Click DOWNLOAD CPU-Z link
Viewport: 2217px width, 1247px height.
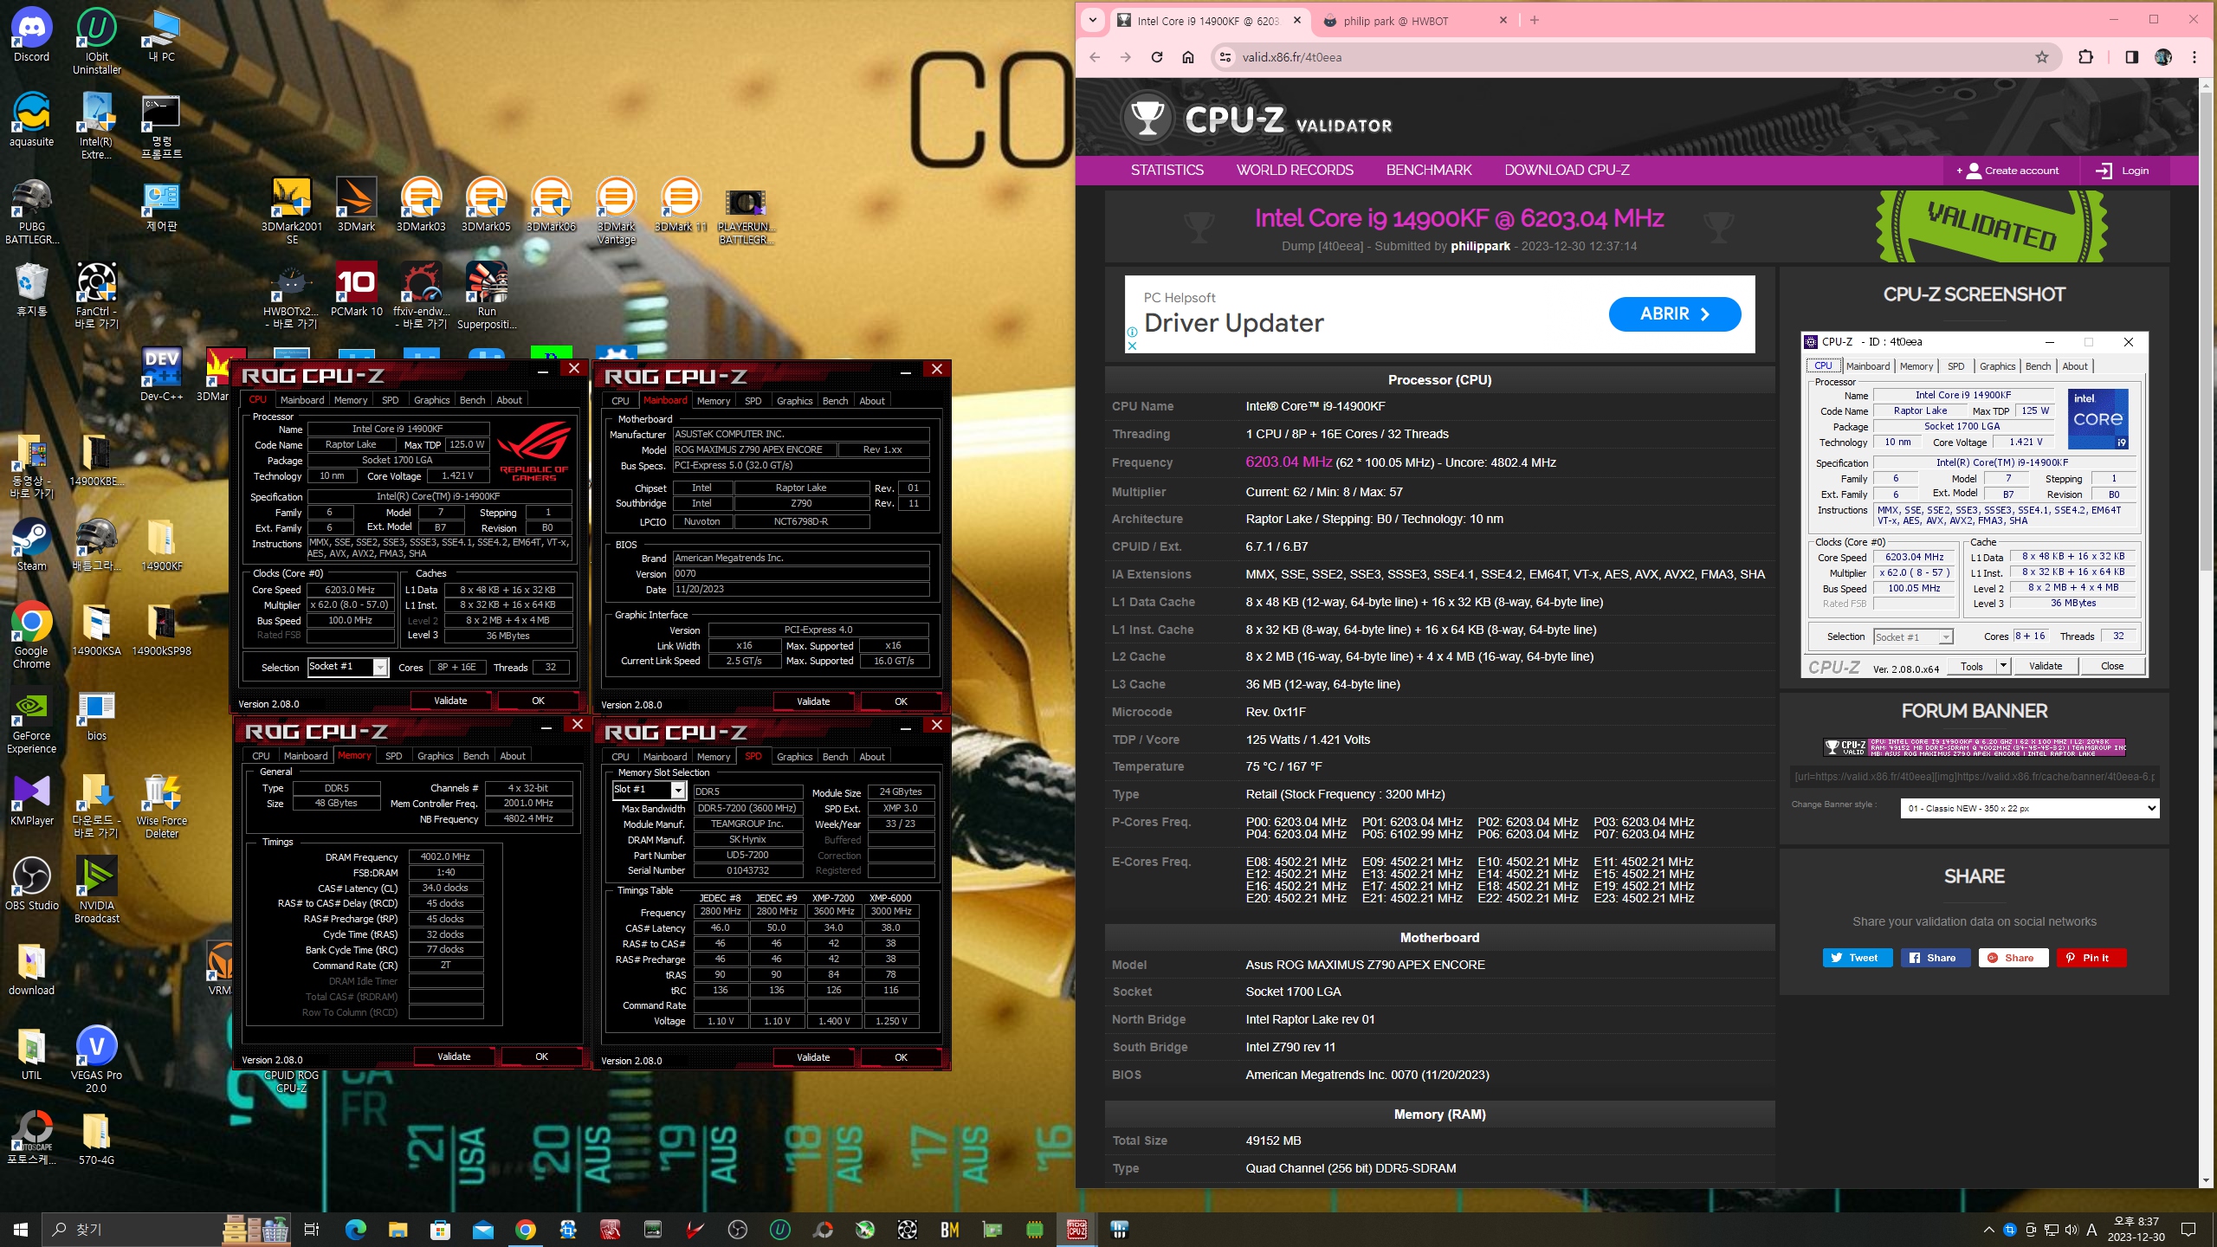coord(1567,170)
